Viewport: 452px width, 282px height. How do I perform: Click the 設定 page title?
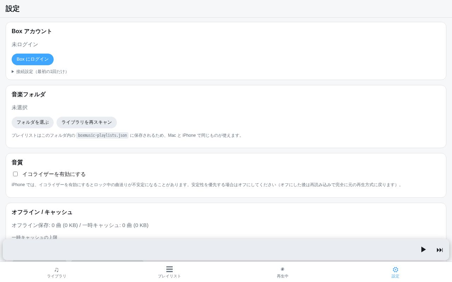tap(13, 9)
